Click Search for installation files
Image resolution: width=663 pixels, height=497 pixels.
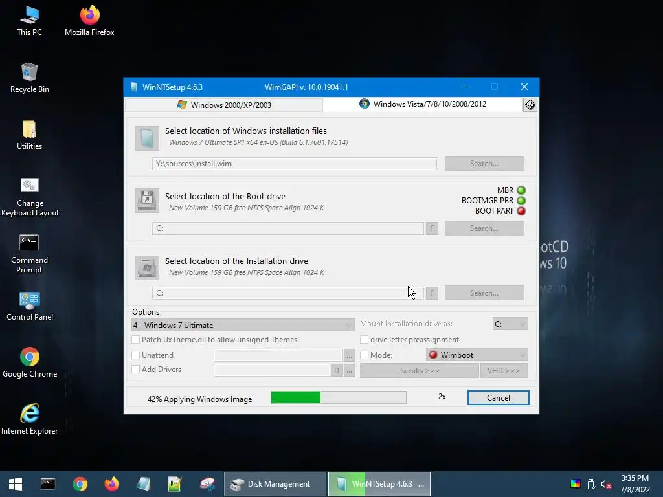(484, 164)
